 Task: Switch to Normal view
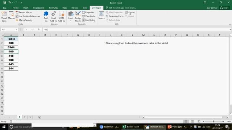pos(186,121)
